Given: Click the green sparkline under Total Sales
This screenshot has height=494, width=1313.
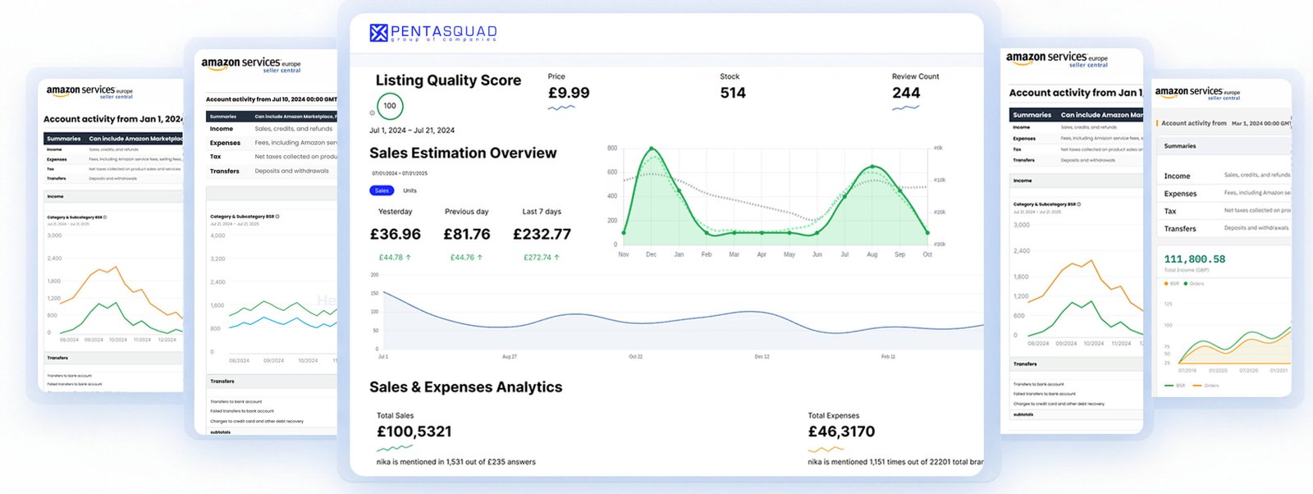Looking at the screenshot, I should click(x=395, y=448).
